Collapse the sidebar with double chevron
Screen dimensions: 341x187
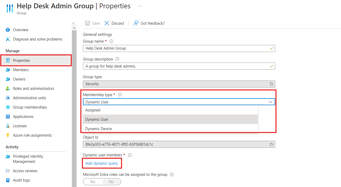tap(73, 23)
